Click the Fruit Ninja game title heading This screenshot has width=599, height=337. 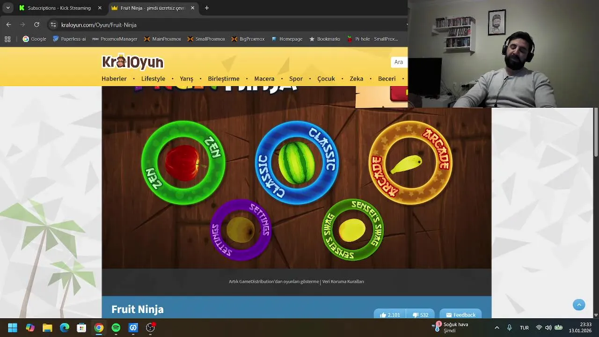pyautogui.click(x=138, y=309)
